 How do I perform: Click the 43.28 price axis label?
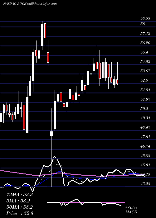point(145,184)
